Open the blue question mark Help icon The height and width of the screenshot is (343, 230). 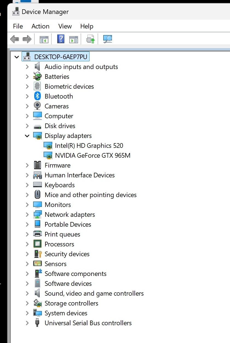[x=61, y=39]
